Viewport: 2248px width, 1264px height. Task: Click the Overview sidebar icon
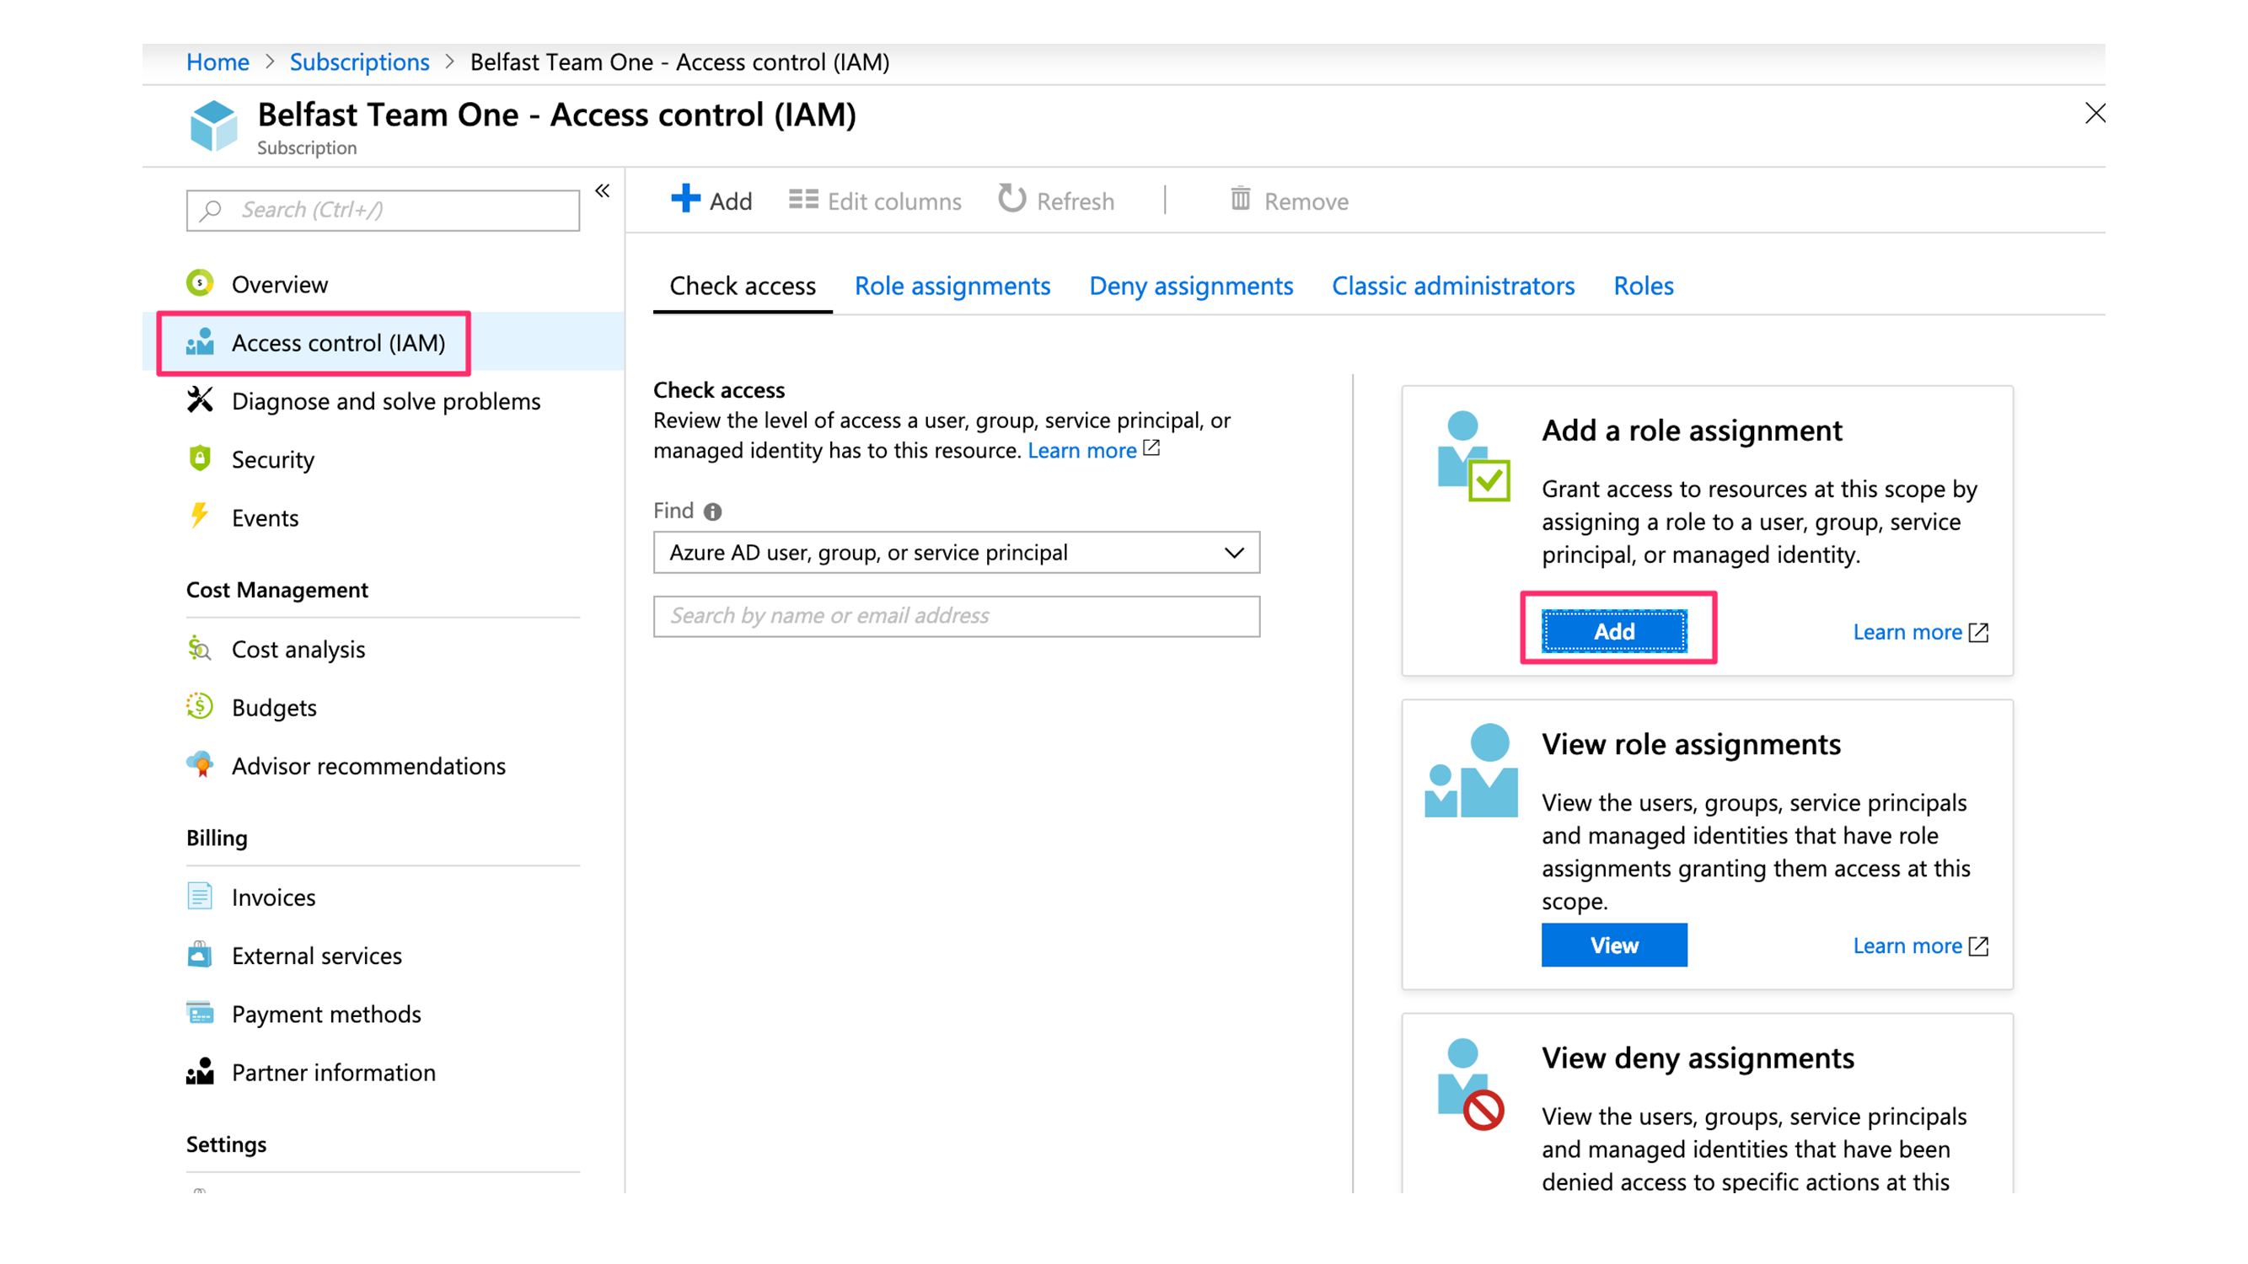[x=200, y=283]
